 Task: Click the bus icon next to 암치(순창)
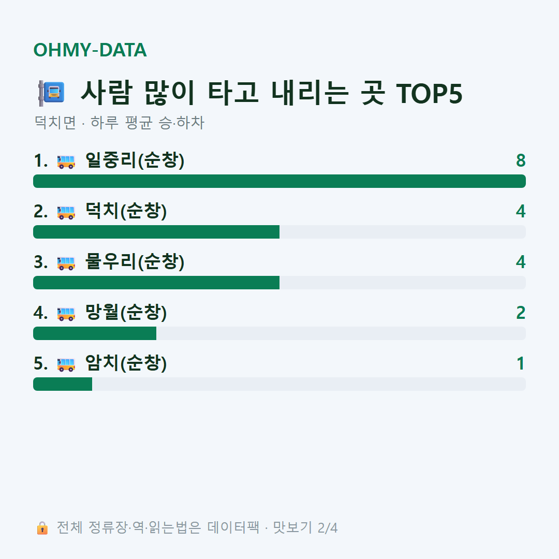click(66, 365)
